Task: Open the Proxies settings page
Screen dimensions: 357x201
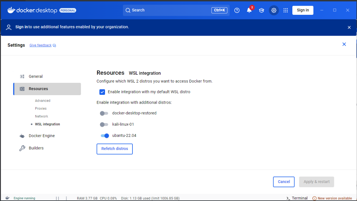Action: [41, 108]
